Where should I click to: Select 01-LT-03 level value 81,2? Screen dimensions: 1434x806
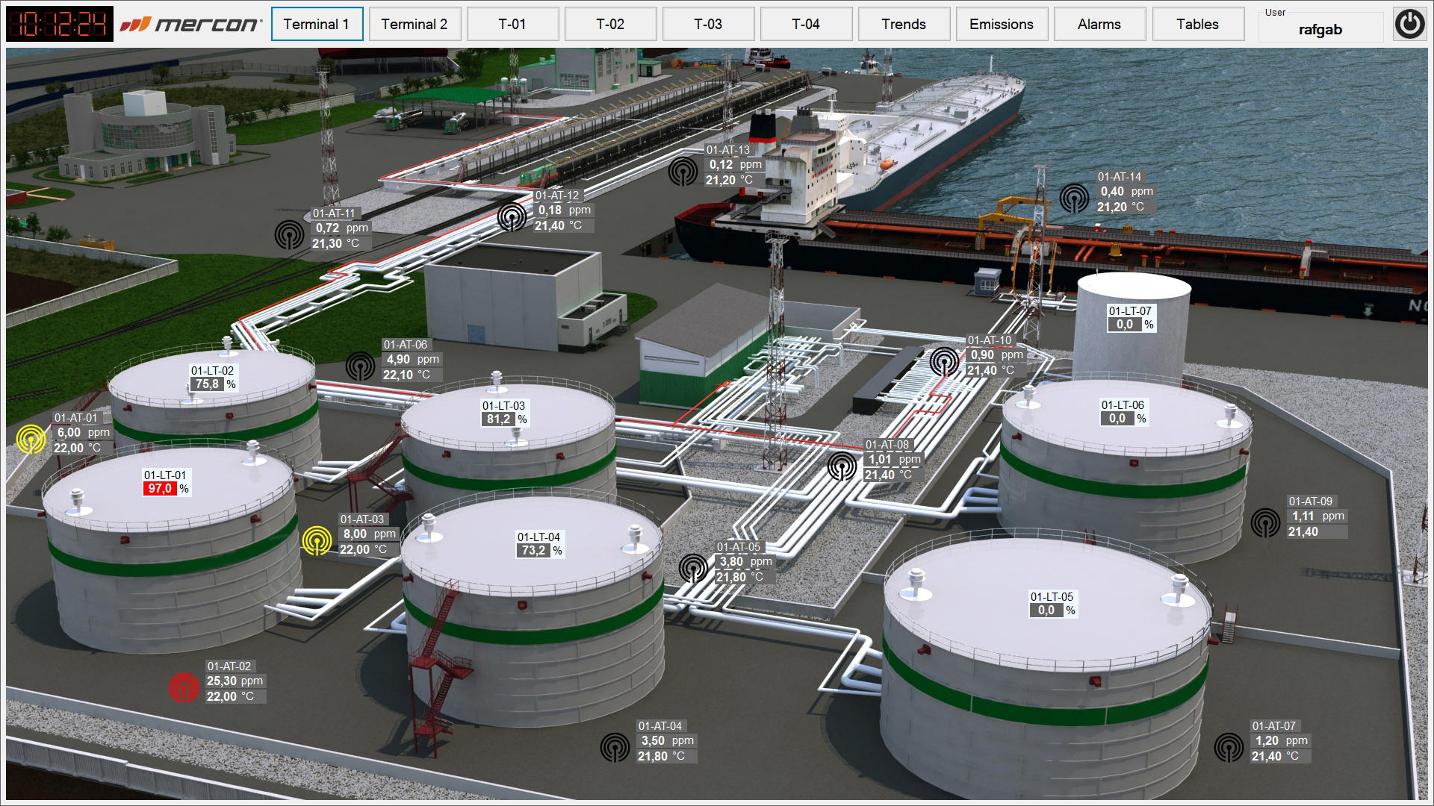pos(498,419)
